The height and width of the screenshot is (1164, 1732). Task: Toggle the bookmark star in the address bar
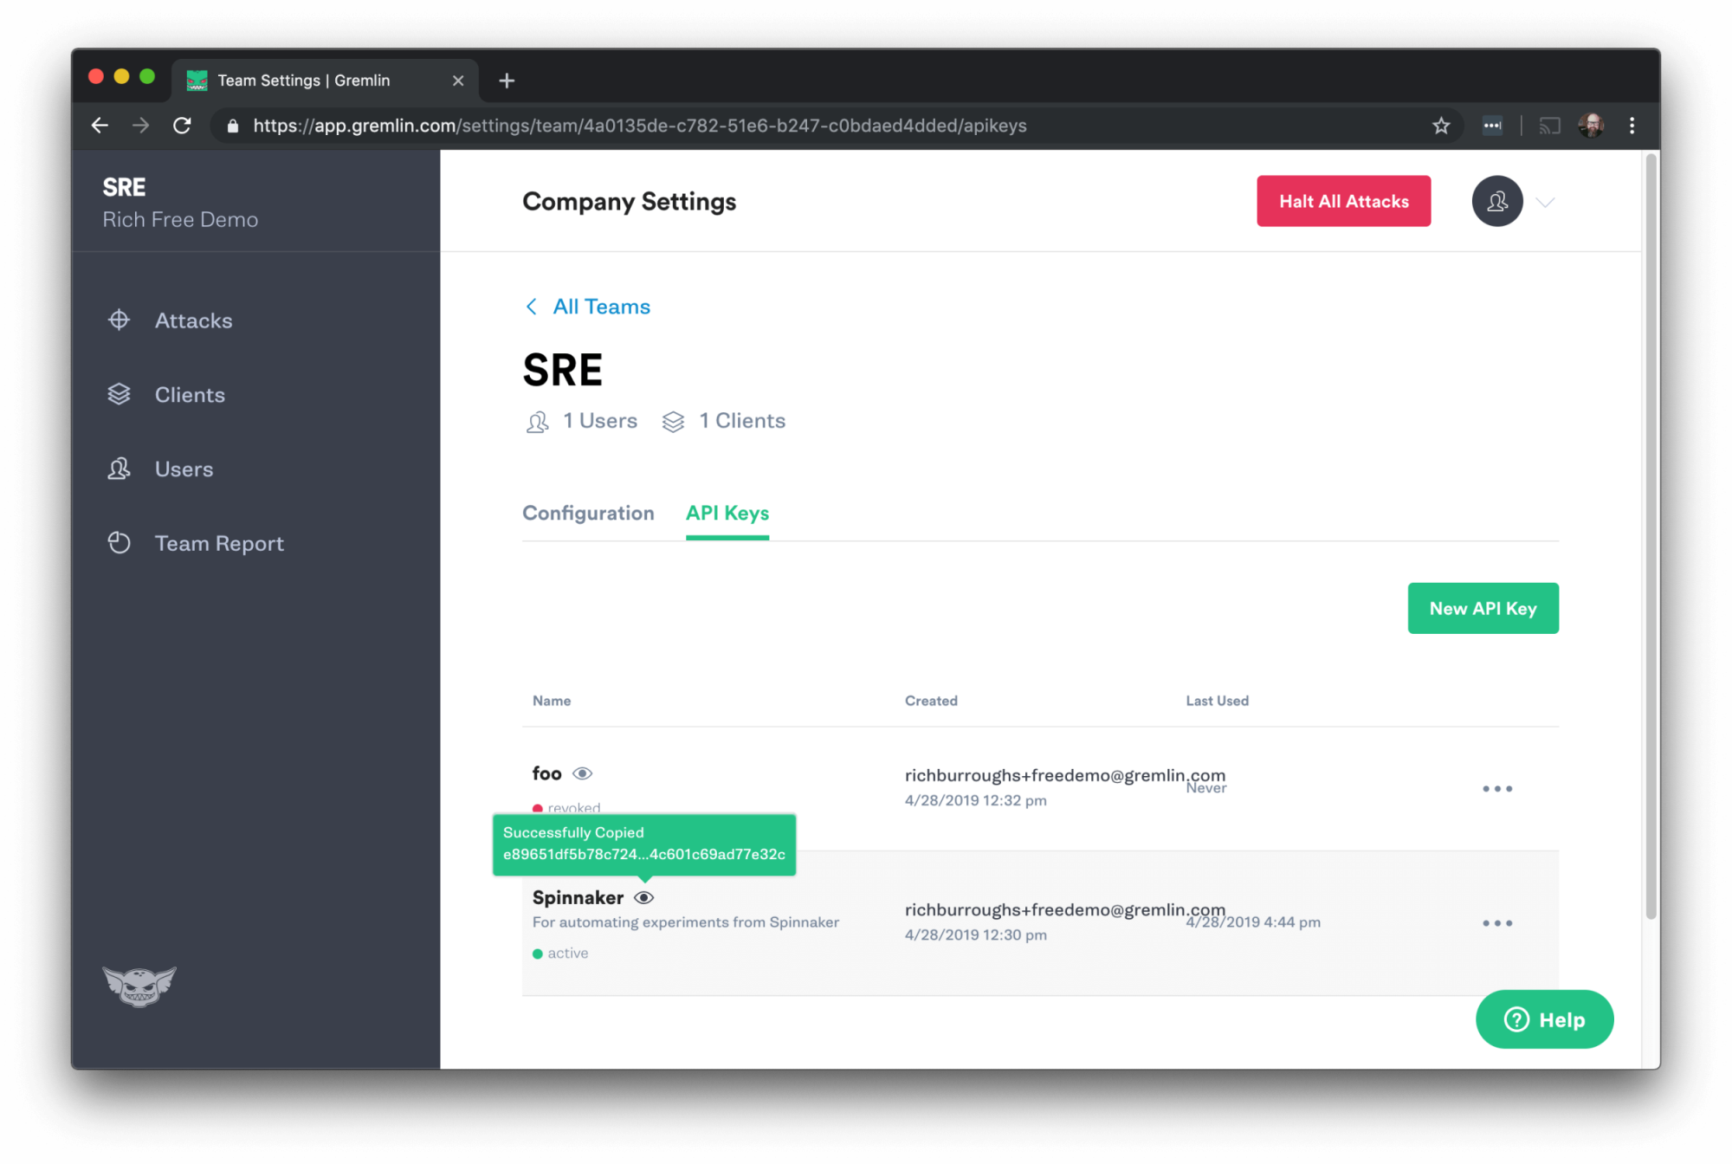[1441, 125]
